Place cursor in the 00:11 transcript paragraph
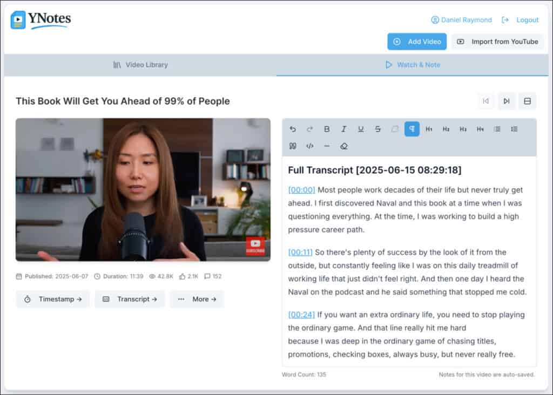Image resolution: width=553 pixels, height=395 pixels. (407, 272)
